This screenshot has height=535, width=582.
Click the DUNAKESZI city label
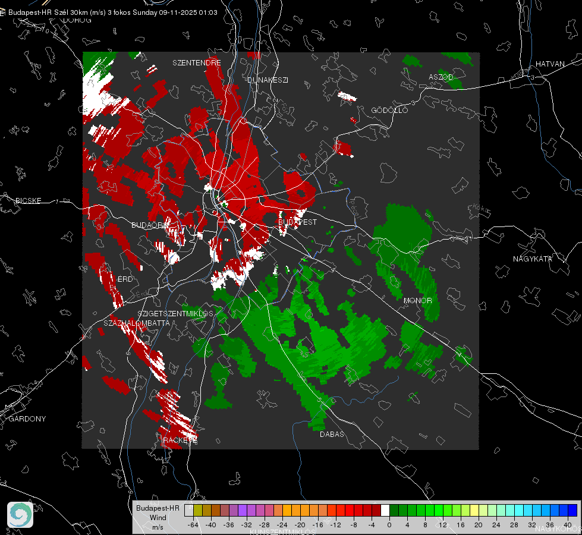click(x=268, y=80)
